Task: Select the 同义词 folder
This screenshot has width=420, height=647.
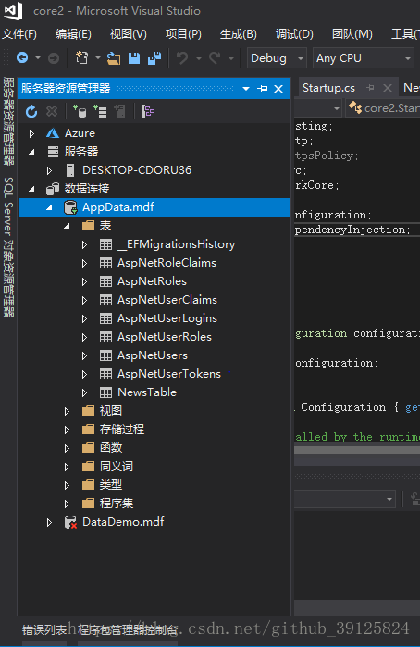Action: click(x=116, y=467)
